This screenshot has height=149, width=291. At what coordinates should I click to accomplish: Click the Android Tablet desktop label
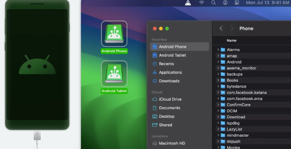coord(114,91)
